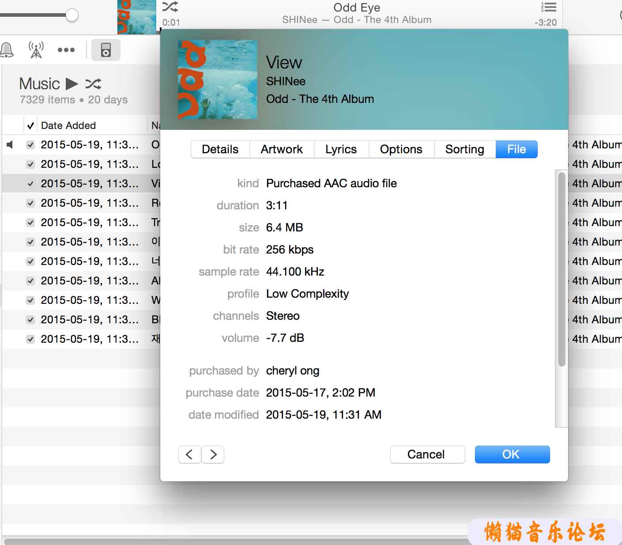
Task: Toggle checkbox of the eighth song row
Action: click(30, 280)
